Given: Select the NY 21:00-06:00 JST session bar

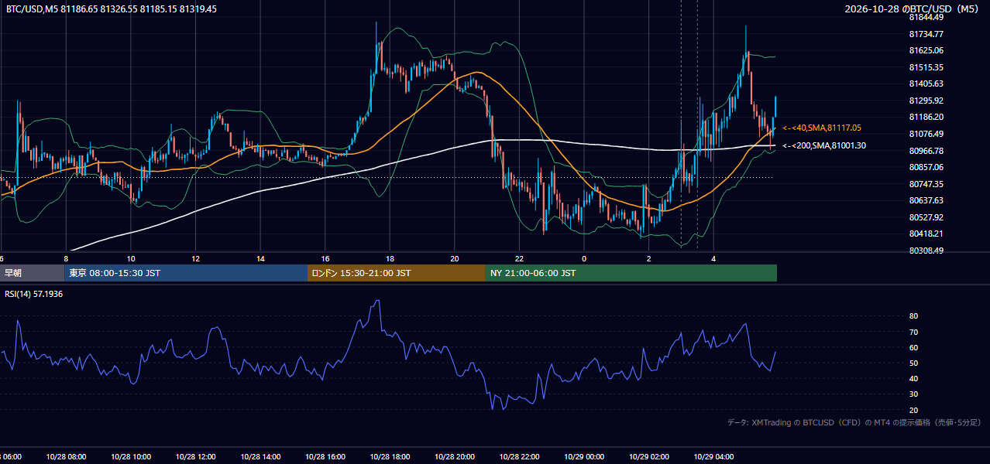Looking at the screenshot, I should 631,273.
